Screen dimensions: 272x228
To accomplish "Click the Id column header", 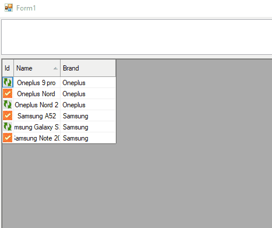I will [8, 68].
